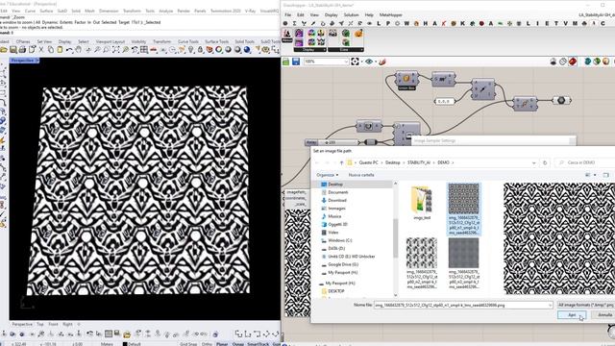Select Google Drive (G:) in navigation pane

[343, 264]
